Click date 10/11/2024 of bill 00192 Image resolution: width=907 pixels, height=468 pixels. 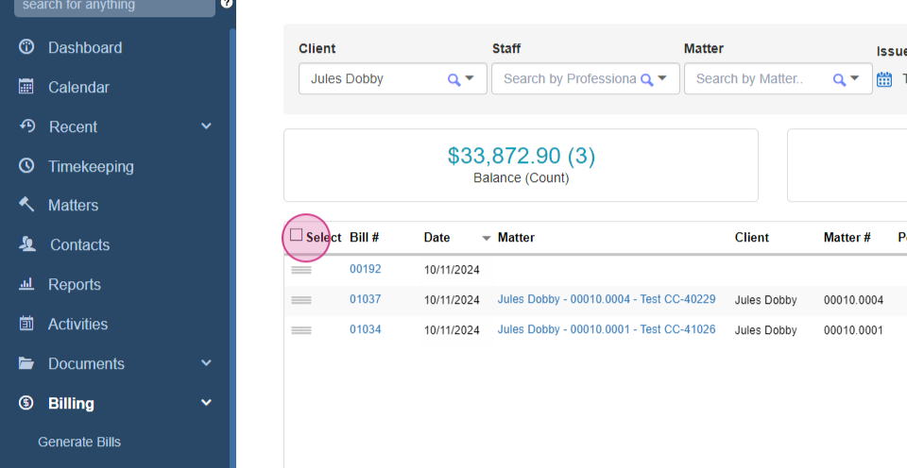pyautogui.click(x=452, y=271)
